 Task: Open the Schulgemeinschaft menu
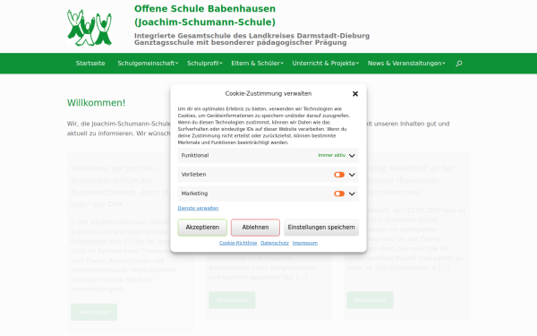pyautogui.click(x=148, y=64)
